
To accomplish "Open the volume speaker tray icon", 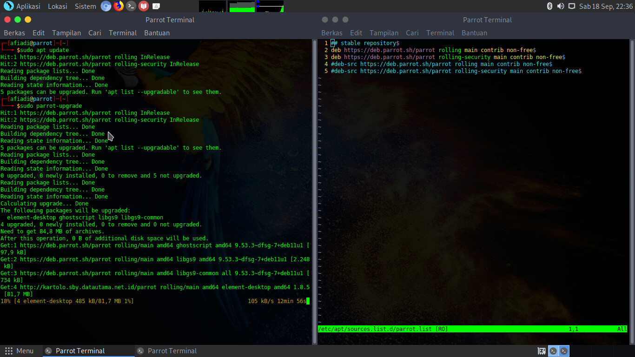I will 561,6.
